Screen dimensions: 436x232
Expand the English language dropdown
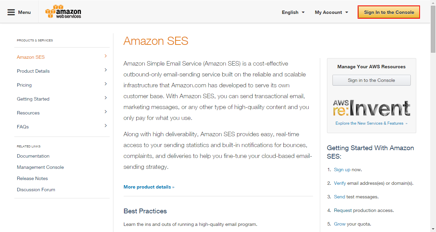(293, 12)
